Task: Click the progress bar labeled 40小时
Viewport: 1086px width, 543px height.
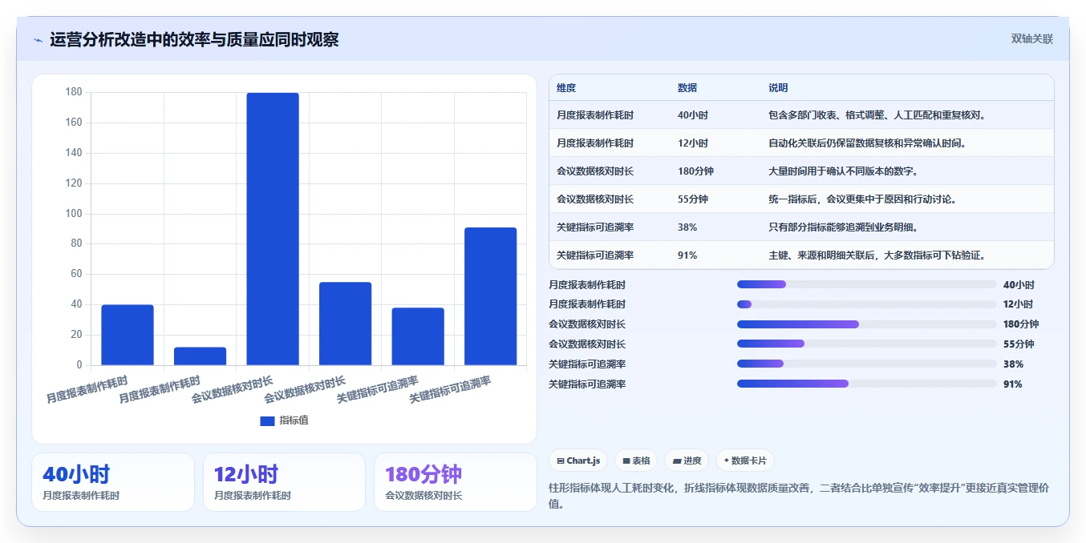Action: (x=866, y=284)
